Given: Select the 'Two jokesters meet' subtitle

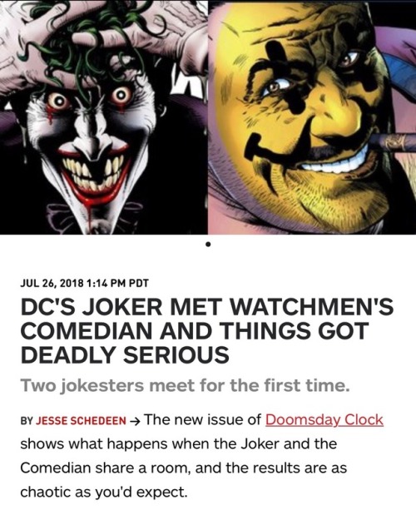Looking at the screenshot, I should pyautogui.click(x=185, y=386).
